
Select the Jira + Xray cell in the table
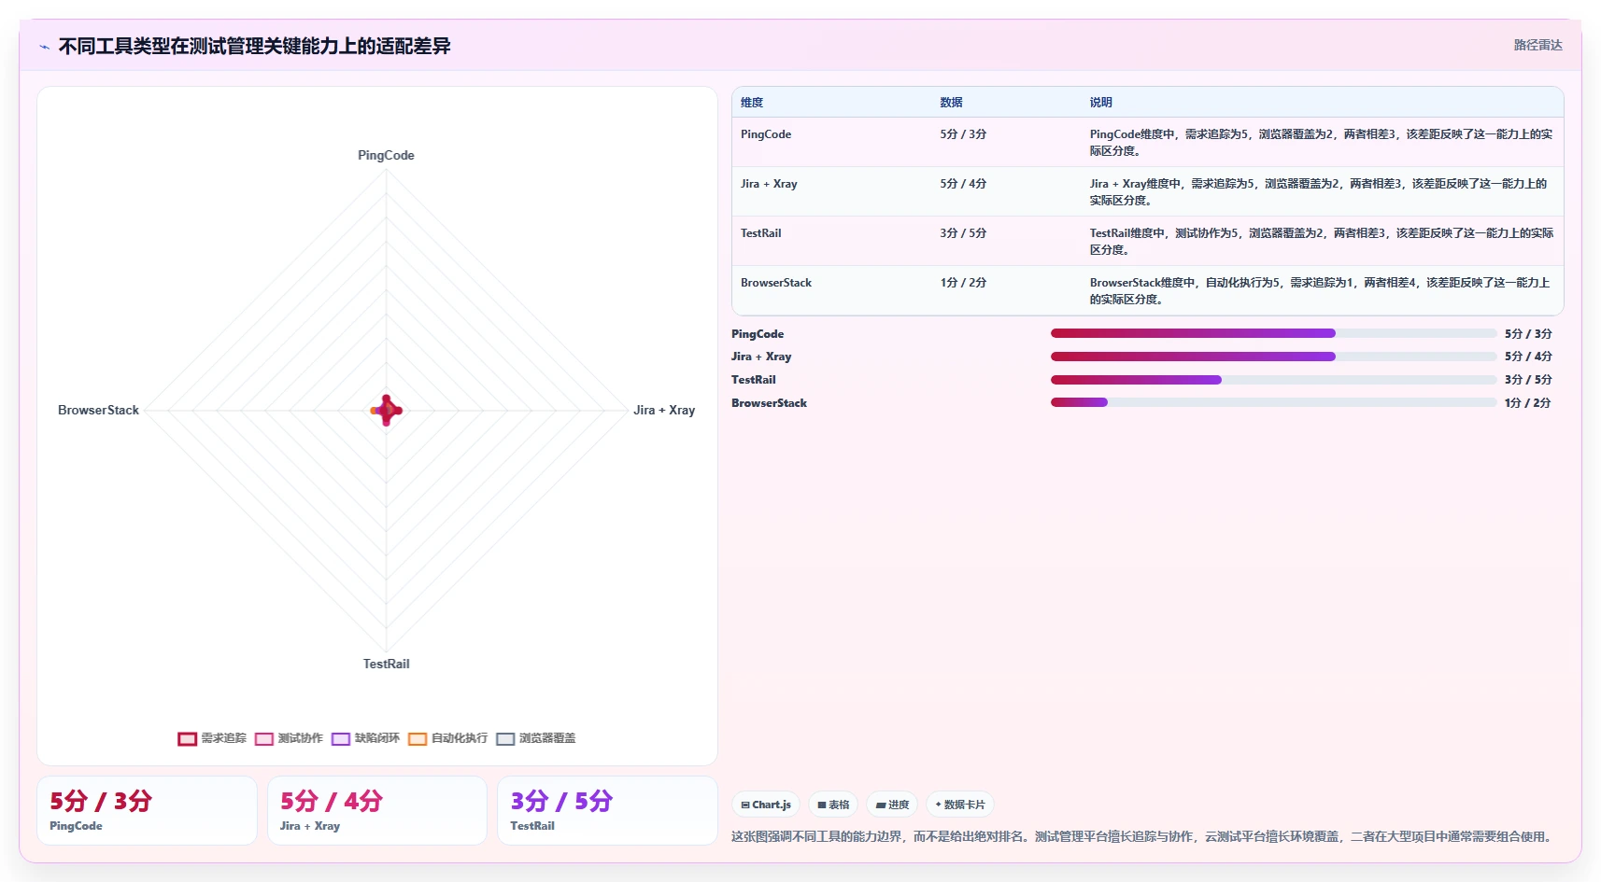(769, 184)
